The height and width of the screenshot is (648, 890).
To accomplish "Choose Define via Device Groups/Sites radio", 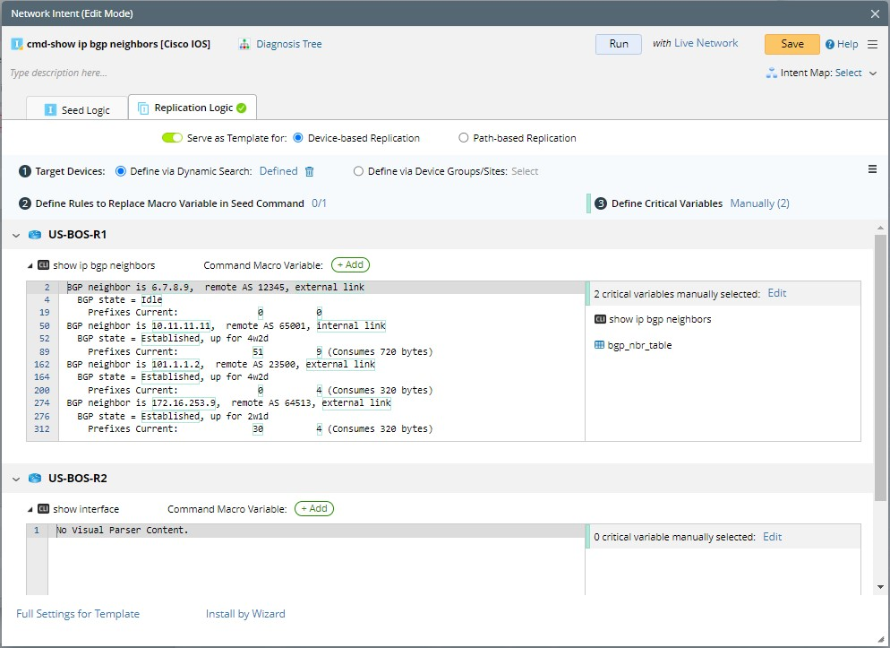I will pos(358,171).
